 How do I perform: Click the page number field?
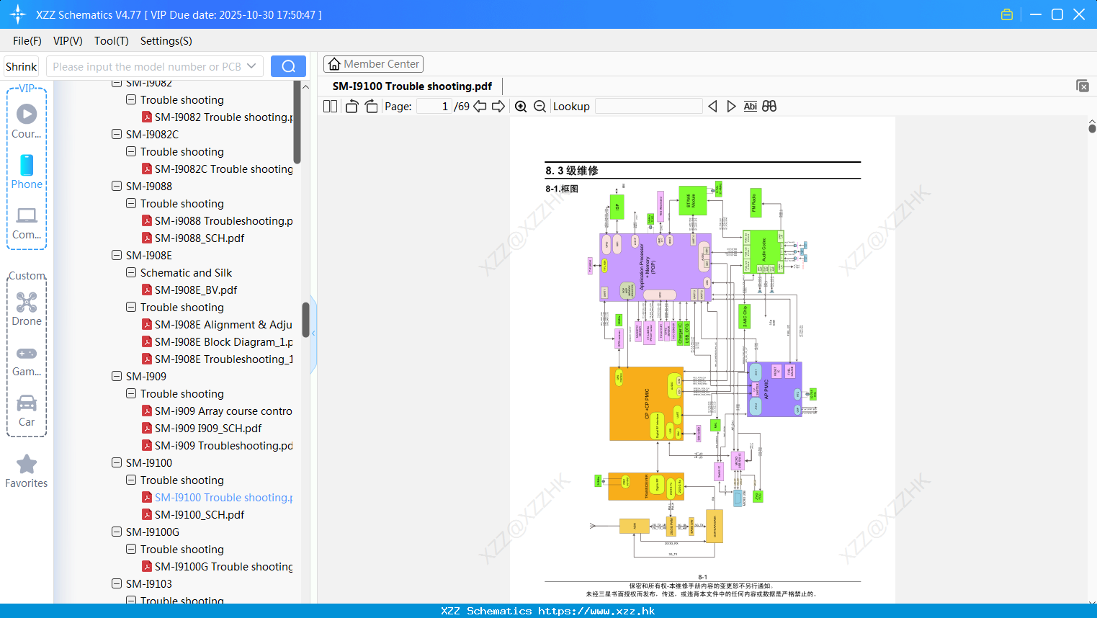pyautogui.click(x=434, y=106)
